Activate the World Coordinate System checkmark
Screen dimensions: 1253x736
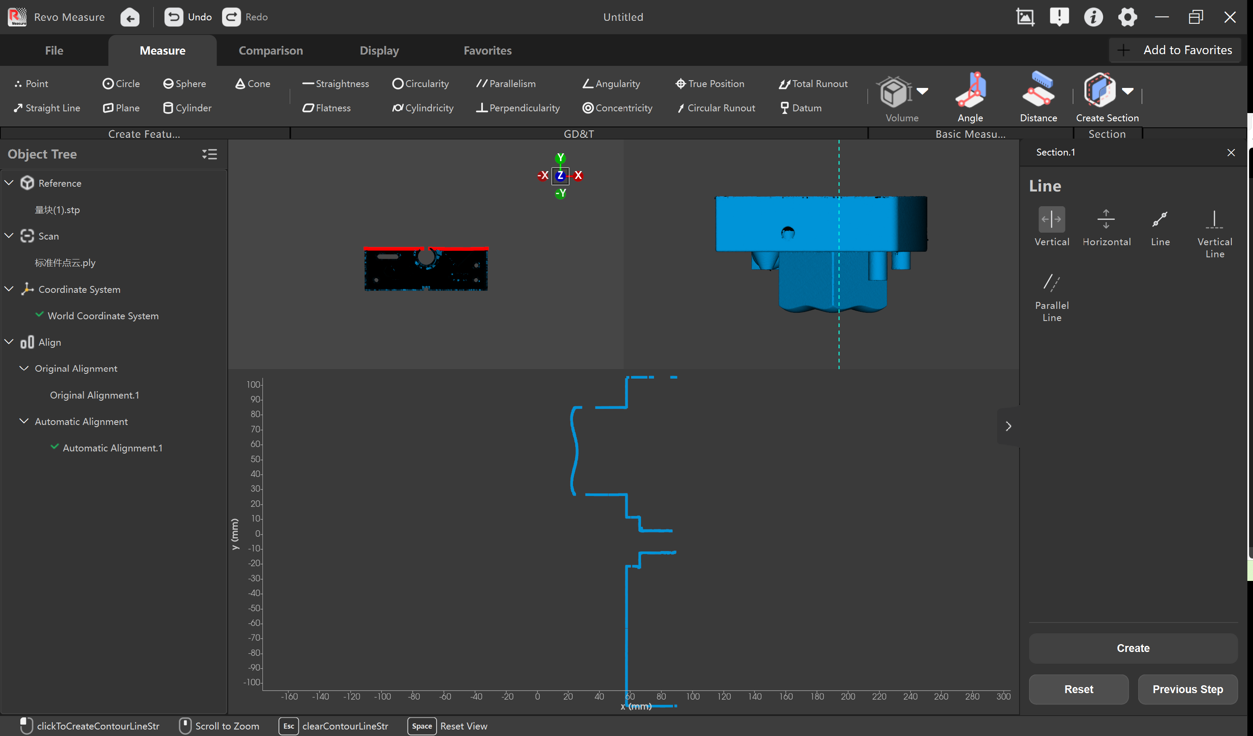tap(40, 315)
